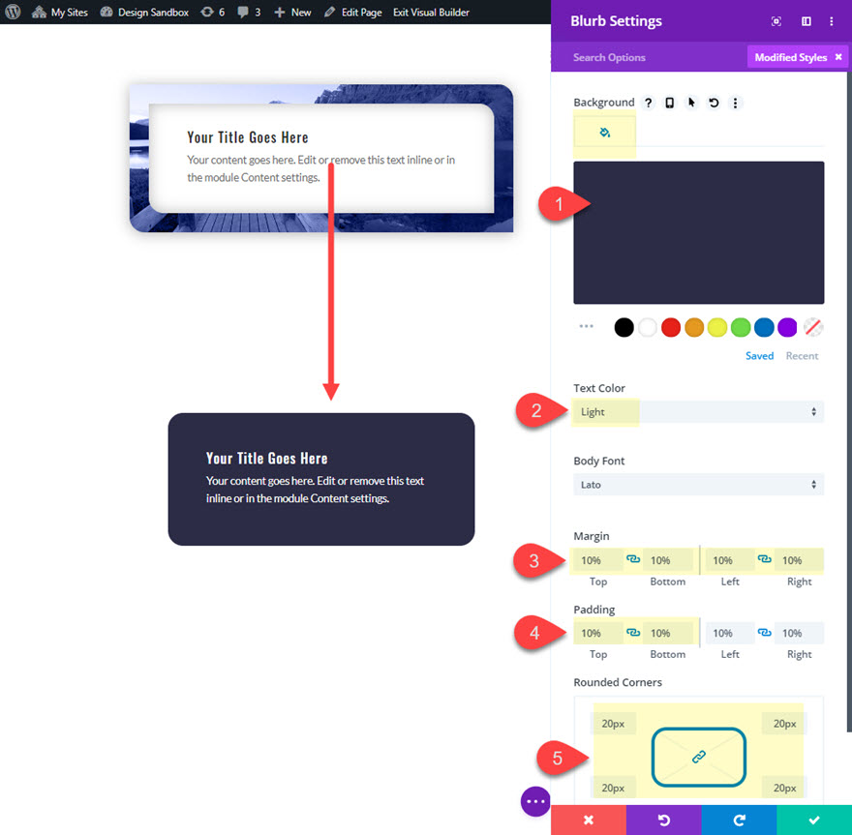Select the background color paint bucket tab
The image size is (852, 835).
(605, 133)
